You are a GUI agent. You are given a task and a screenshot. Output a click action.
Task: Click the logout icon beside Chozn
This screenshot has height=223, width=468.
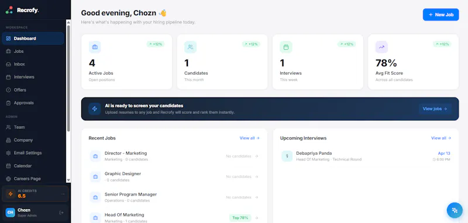[x=61, y=212]
